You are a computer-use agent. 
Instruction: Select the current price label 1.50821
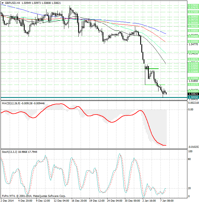[x=193, y=94]
